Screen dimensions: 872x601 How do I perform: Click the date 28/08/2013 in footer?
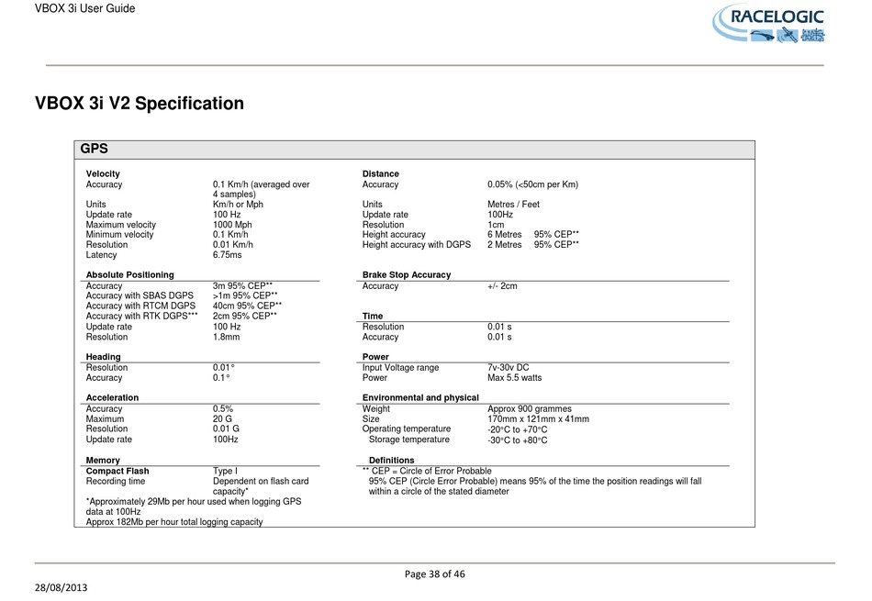63,585
